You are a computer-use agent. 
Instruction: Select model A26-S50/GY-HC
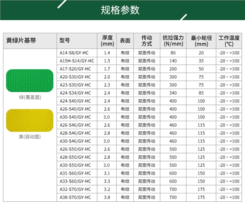(x=75, y=149)
